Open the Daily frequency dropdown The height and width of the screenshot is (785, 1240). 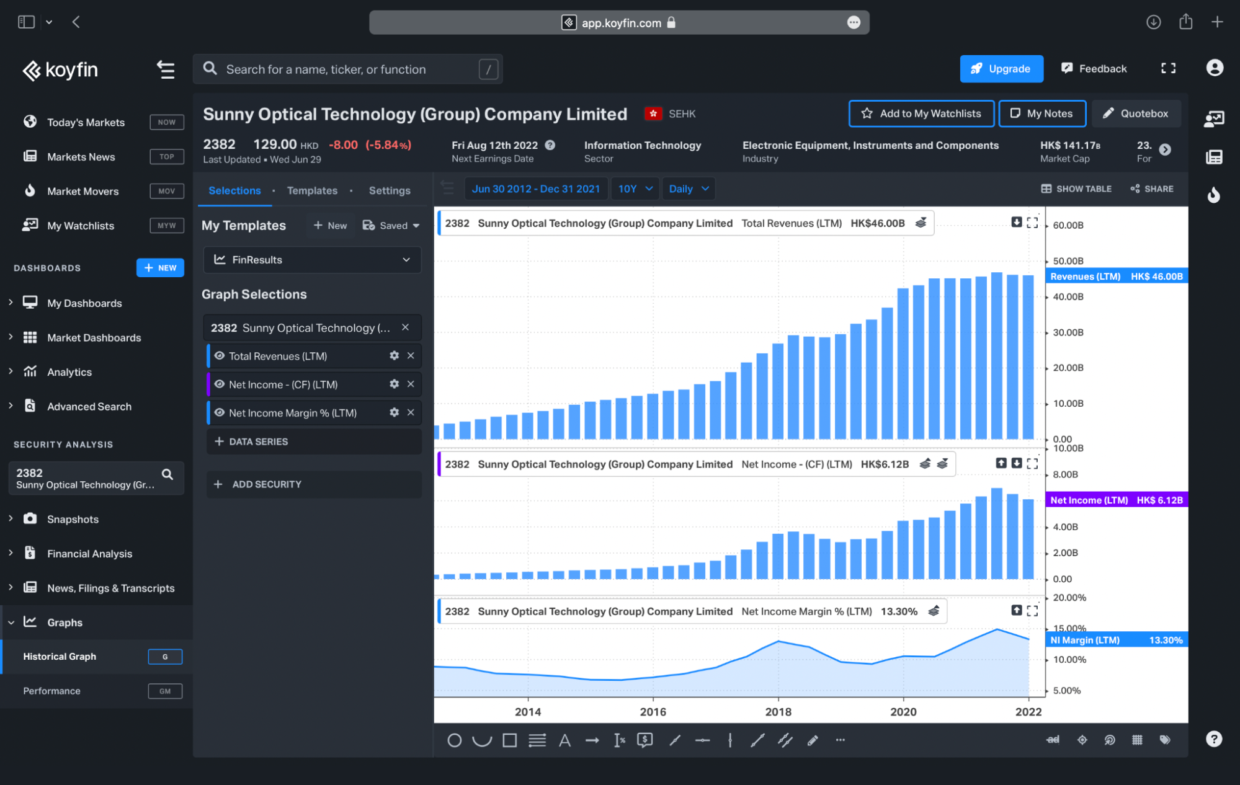pos(689,189)
